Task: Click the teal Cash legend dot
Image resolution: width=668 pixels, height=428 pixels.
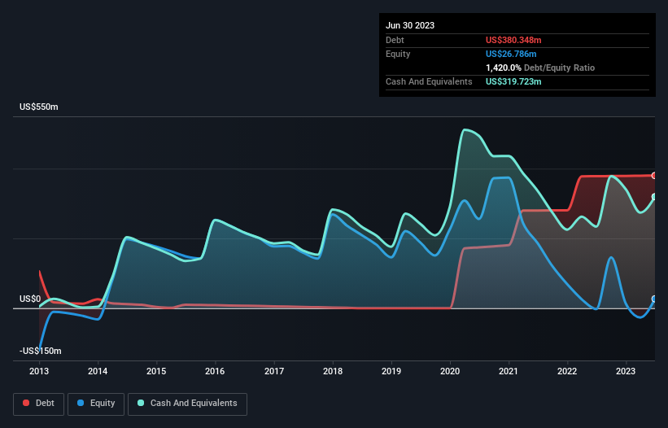Action: tap(141, 403)
